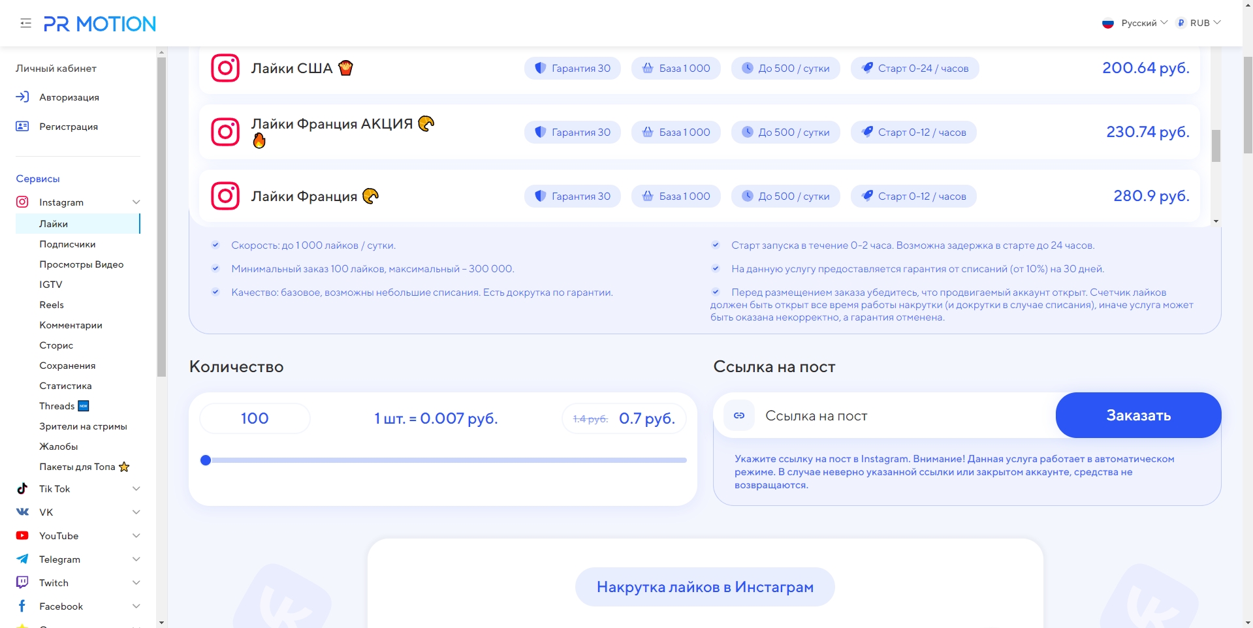Open Сохранения service page
Image resolution: width=1253 pixels, height=628 pixels.
pyautogui.click(x=67, y=366)
